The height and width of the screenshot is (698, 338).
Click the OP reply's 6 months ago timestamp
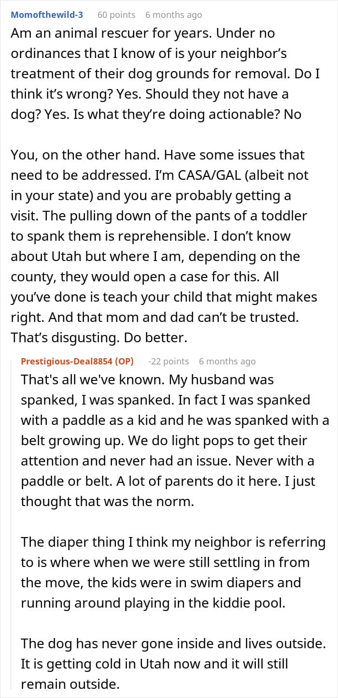pos(227,361)
